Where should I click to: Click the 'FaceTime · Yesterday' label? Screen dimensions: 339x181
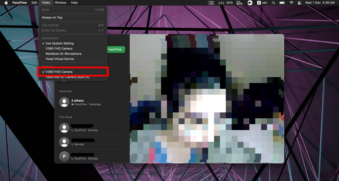(x=88, y=104)
